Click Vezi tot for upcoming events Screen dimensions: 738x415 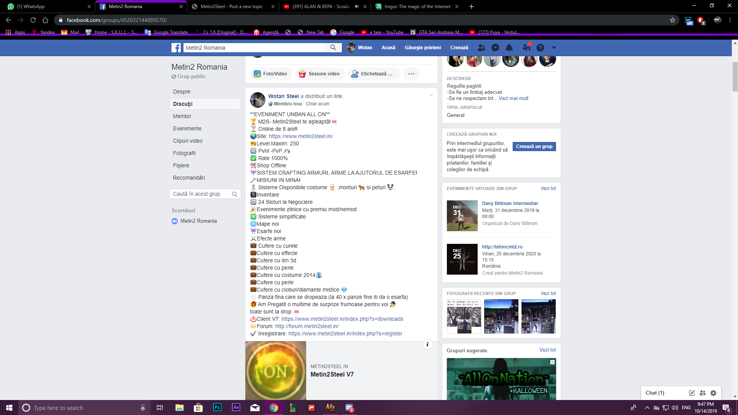click(548, 188)
